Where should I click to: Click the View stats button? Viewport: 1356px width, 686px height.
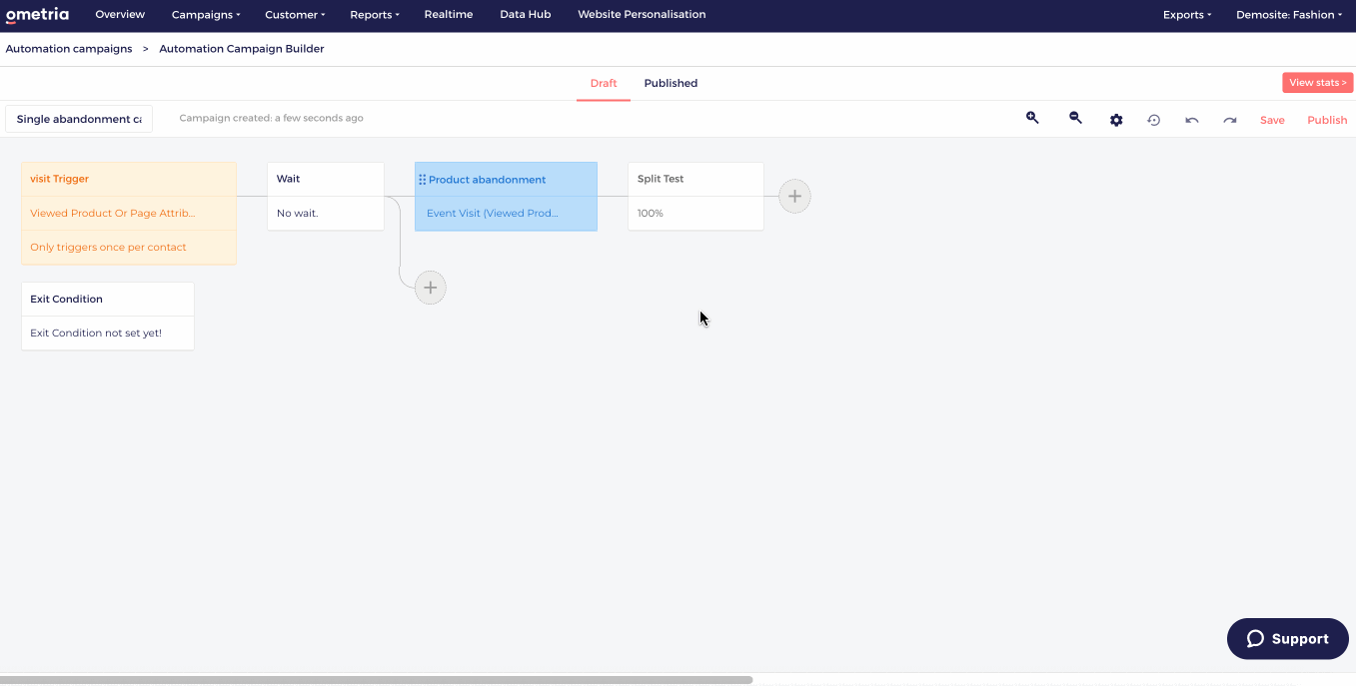[x=1318, y=83]
